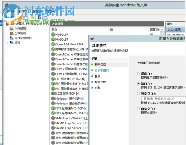Select the 预定义(E) radio button

coord(138,94)
